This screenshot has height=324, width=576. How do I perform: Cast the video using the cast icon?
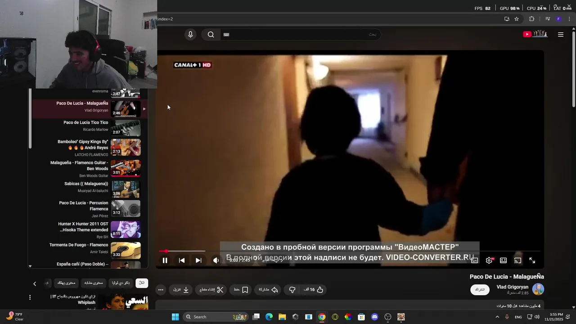518,261
